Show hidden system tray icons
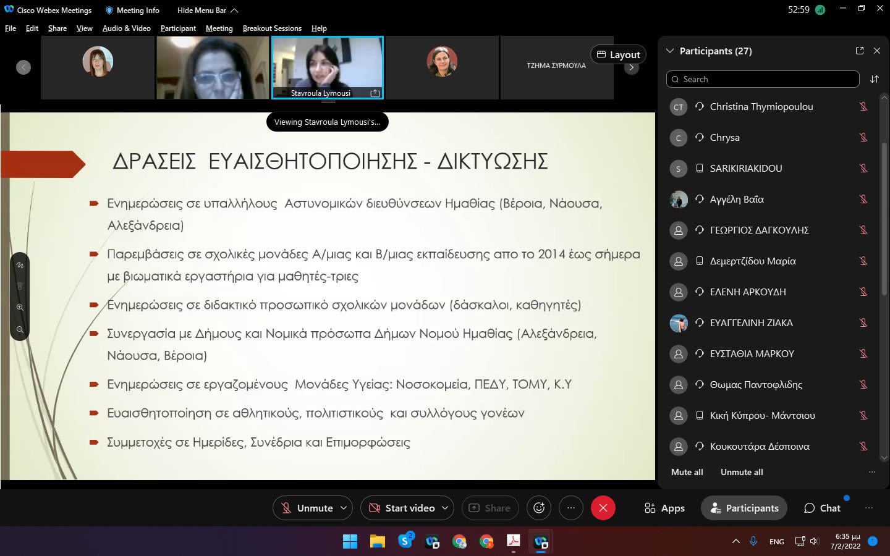 pos(736,541)
